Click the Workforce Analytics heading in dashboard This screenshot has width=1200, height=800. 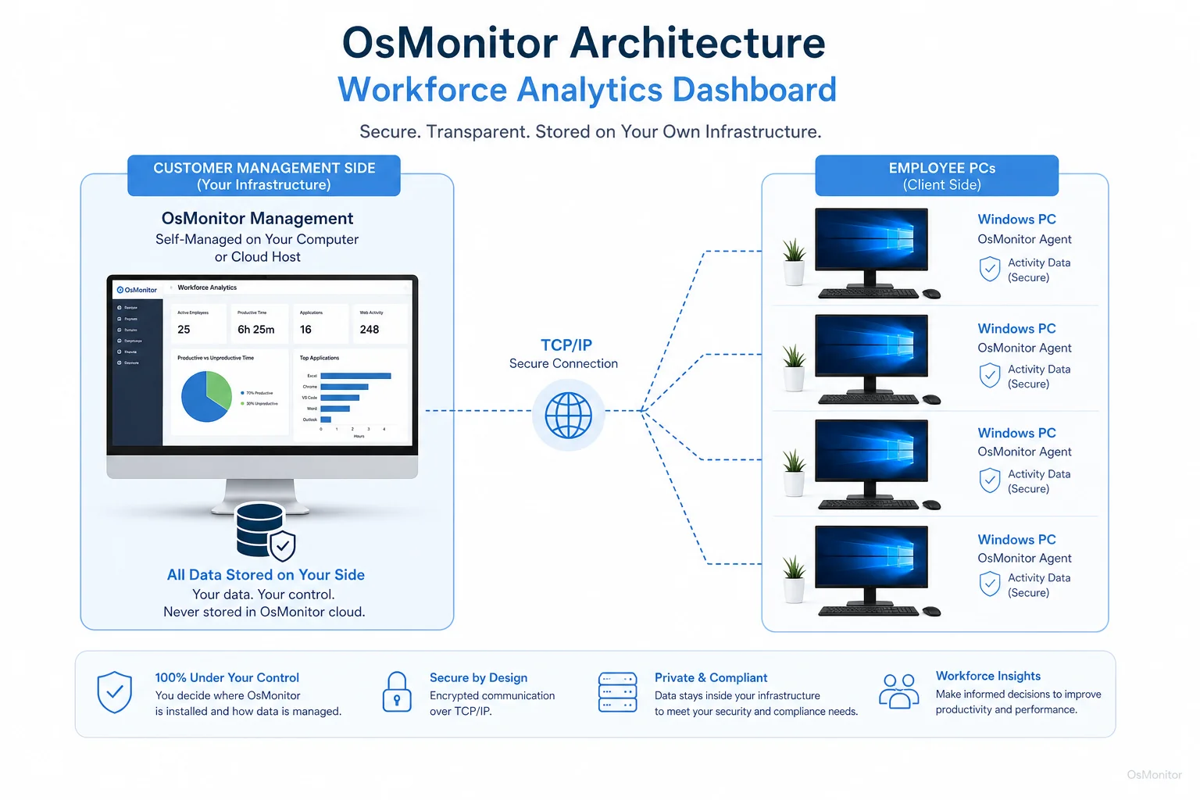click(207, 287)
